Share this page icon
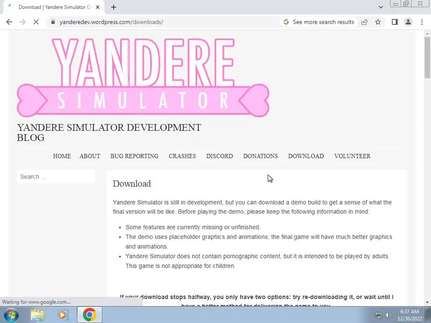 tap(364, 22)
